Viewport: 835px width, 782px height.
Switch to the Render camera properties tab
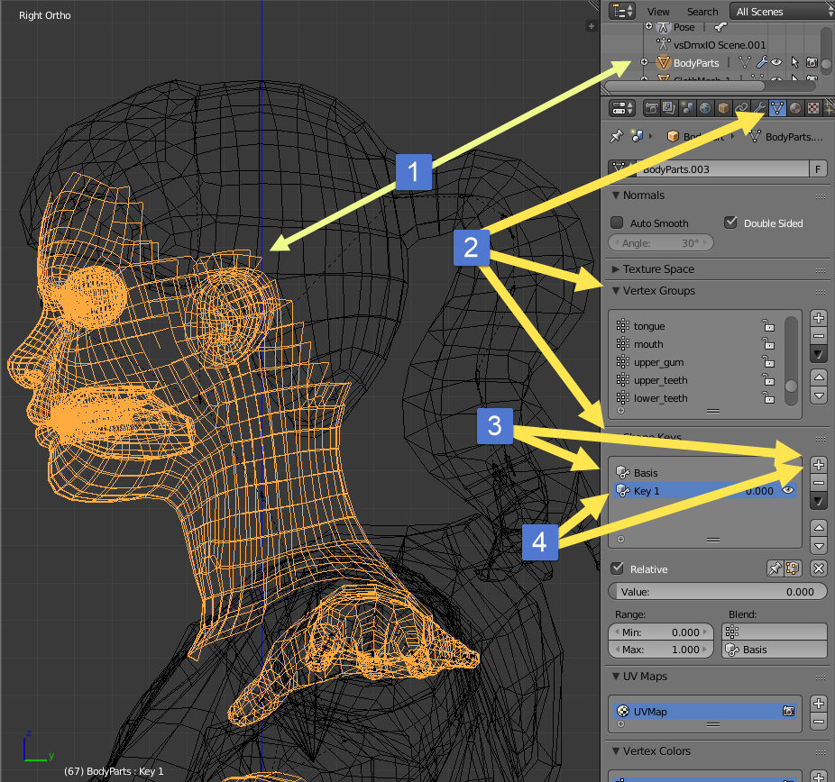[x=651, y=109]
